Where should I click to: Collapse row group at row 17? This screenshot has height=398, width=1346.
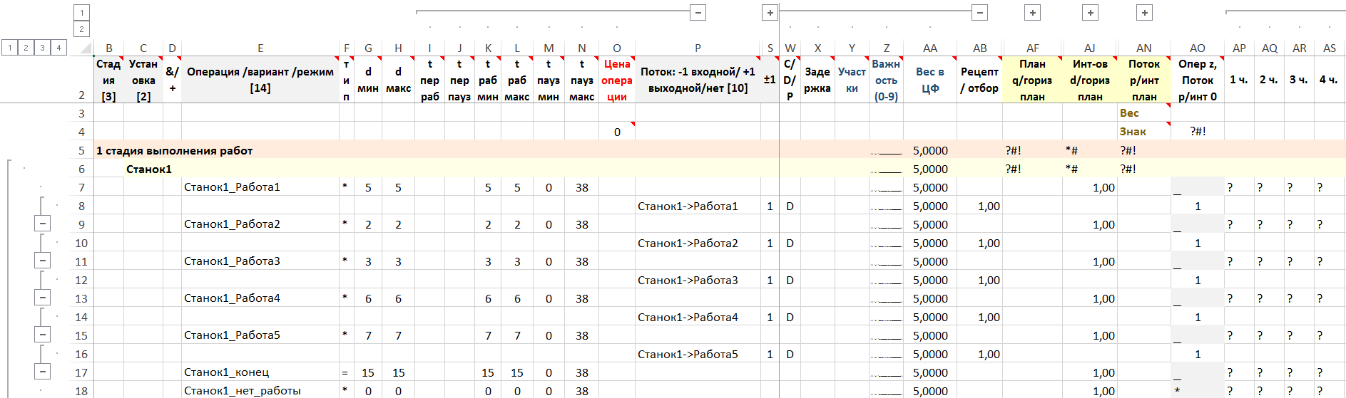pyautogui.click(x=43, y=372)
